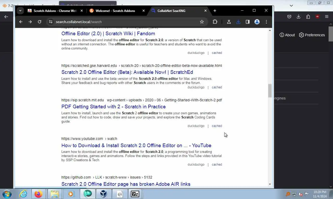Go back in Chrome
333x199 pixels.
pos(21,22)
